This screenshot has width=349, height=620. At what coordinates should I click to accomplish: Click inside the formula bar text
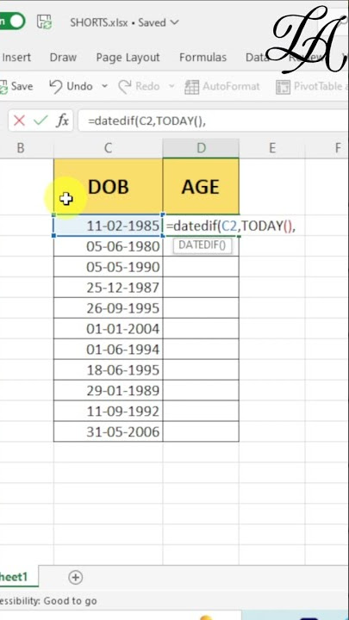[x=214, y=121]
